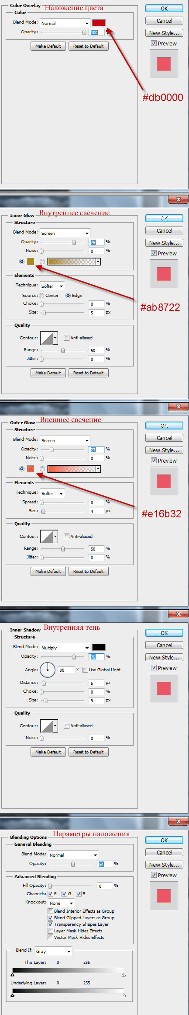Click the Inner Glow Range slider

point(63,350)
